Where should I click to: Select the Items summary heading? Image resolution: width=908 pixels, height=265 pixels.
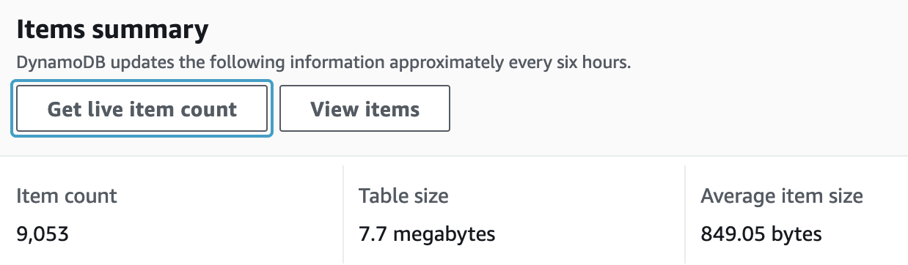coord(112,30)
